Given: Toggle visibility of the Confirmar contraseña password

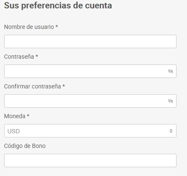Looking at the screenshot, I should (x=171, y=101).
